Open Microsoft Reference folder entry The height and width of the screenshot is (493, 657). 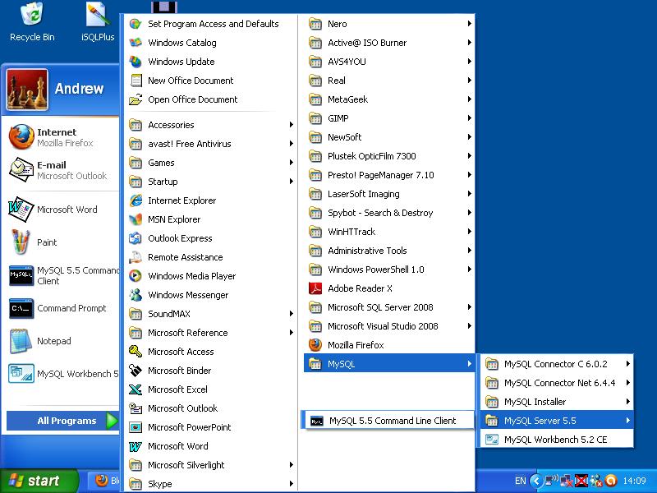click(x=210, y=333)
